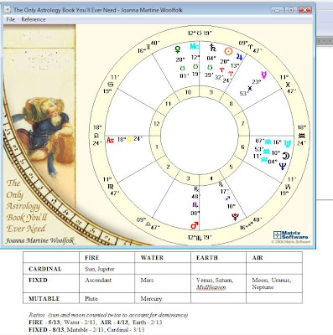Image resolution: width=333 pixels, height=335 pixels.
Task: Click the Scorpio cusp label at chart bottom
Action: pyautogui.click(x=200, y=238)
